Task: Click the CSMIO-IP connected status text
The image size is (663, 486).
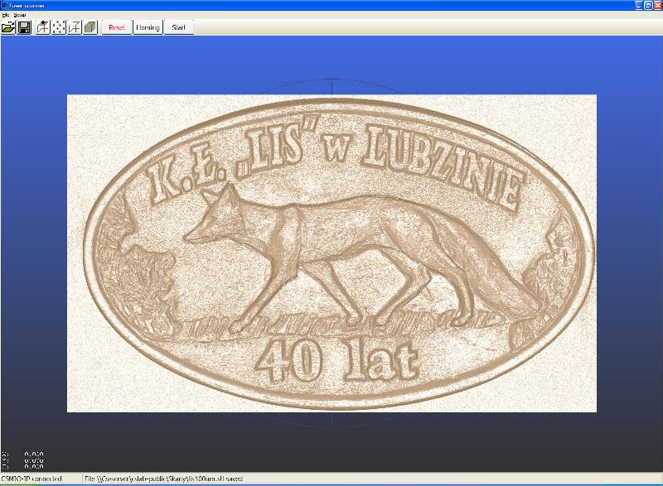Action: pyautogui.click(x=31, y=479)
